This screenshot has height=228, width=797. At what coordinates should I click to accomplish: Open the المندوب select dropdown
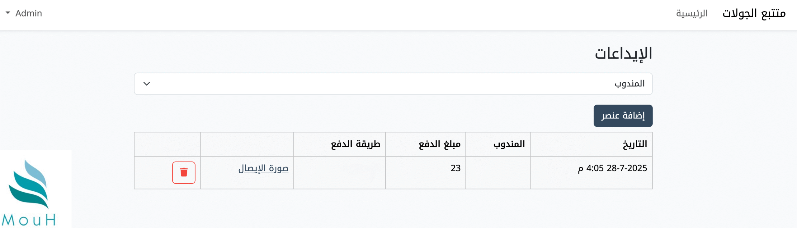[x=393, y=84]
